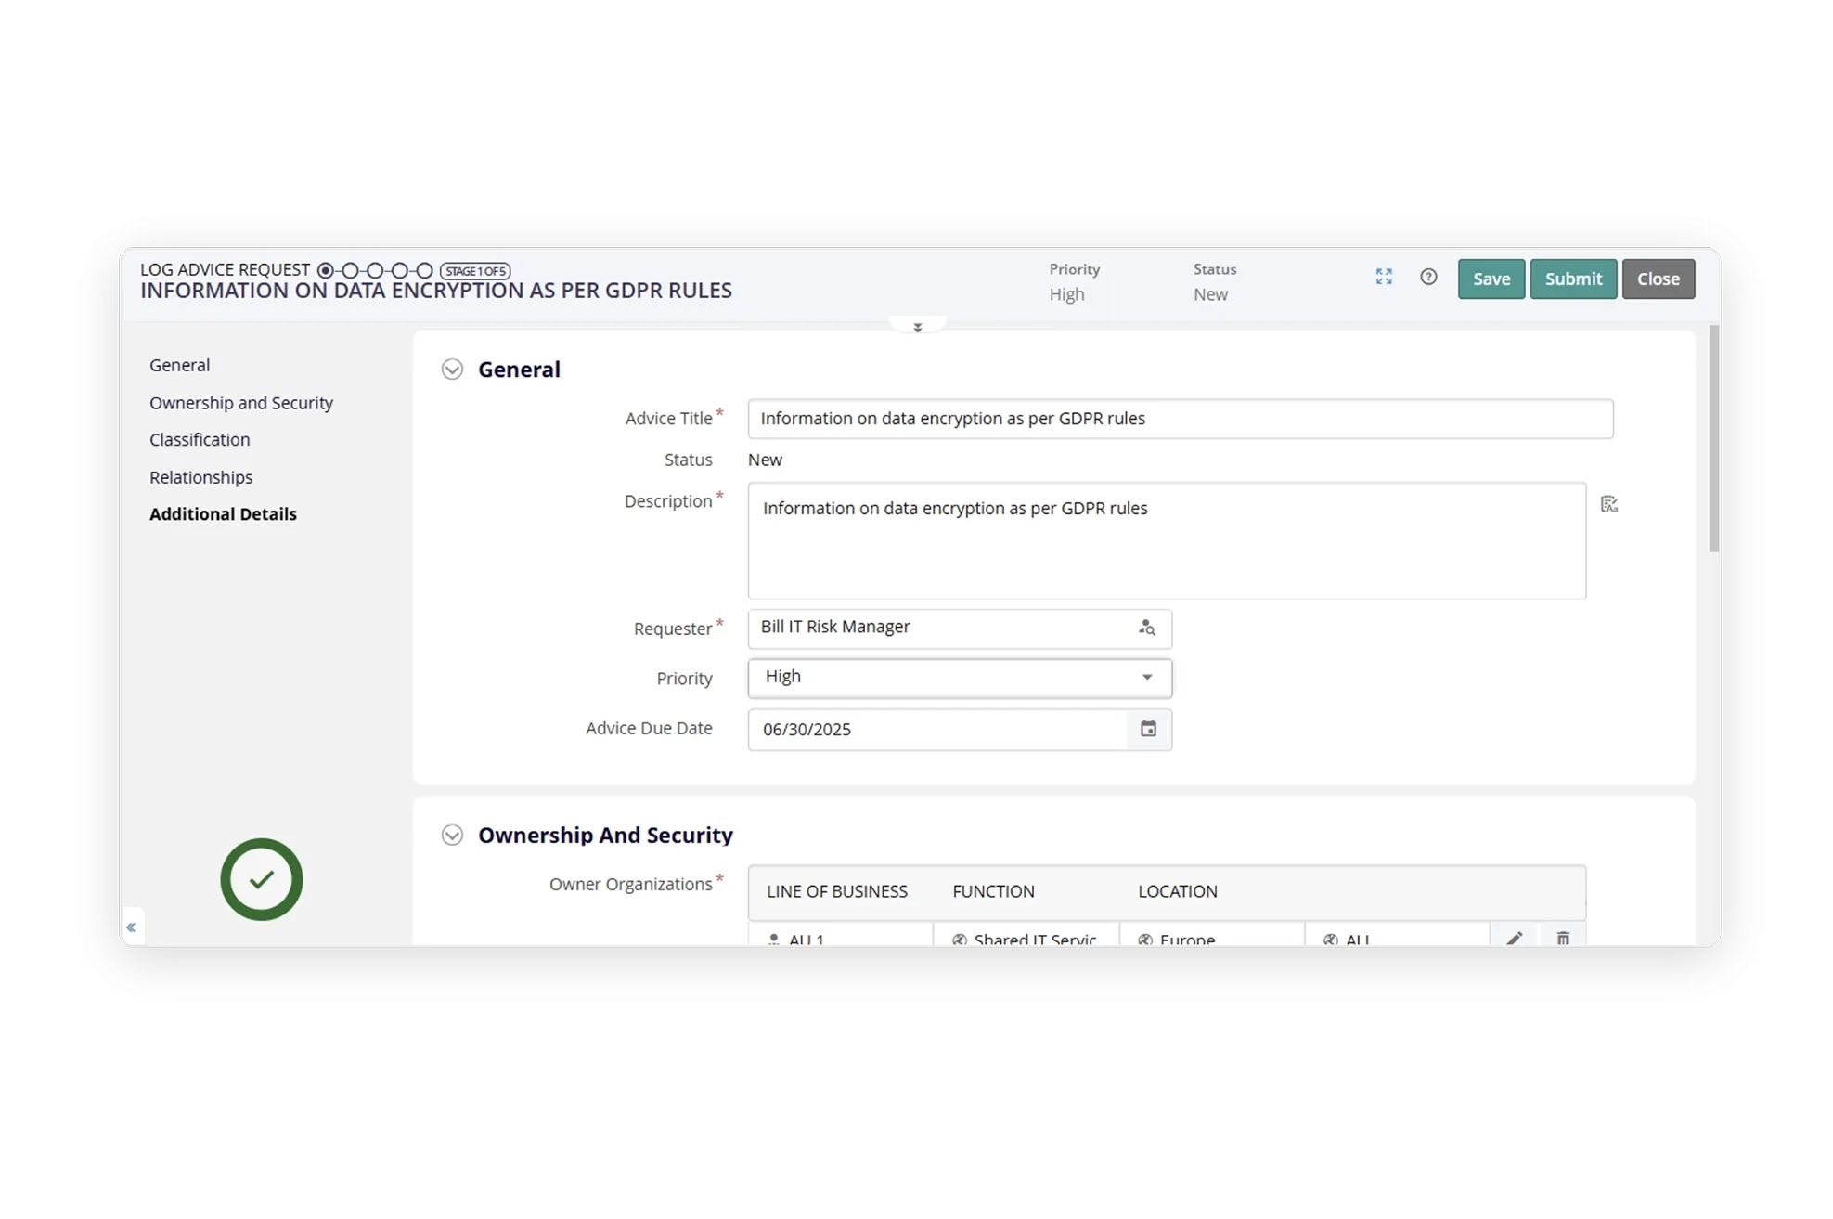Click the requester user search icon
The image size is (1833, 1219).
tap(1147, 628)
